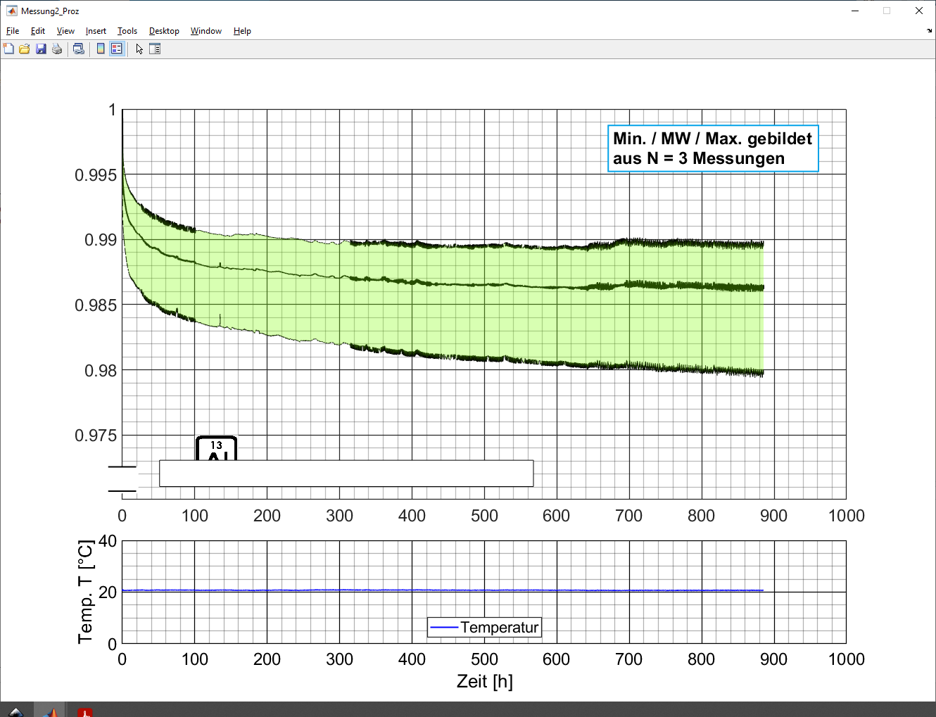Click the empty white text box on the plot
This screenshot has height=717, width=936.
346,473
